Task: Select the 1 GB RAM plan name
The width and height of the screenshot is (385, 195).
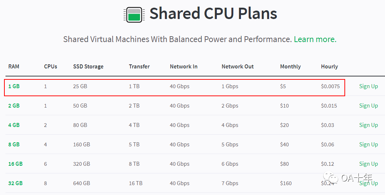Action: click(x=14, y=86)
